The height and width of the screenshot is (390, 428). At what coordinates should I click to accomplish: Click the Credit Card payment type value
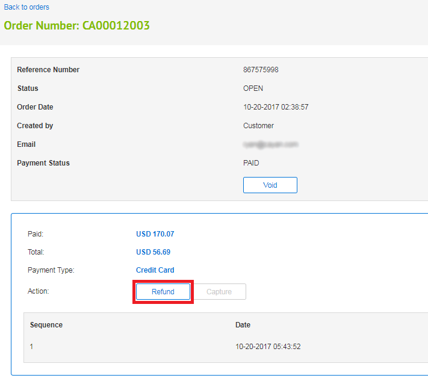coord(155,270)
